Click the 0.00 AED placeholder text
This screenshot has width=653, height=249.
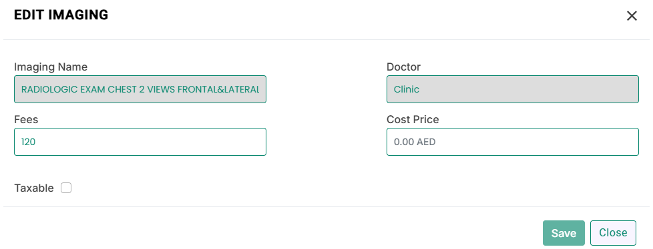[x=415, y=142]
